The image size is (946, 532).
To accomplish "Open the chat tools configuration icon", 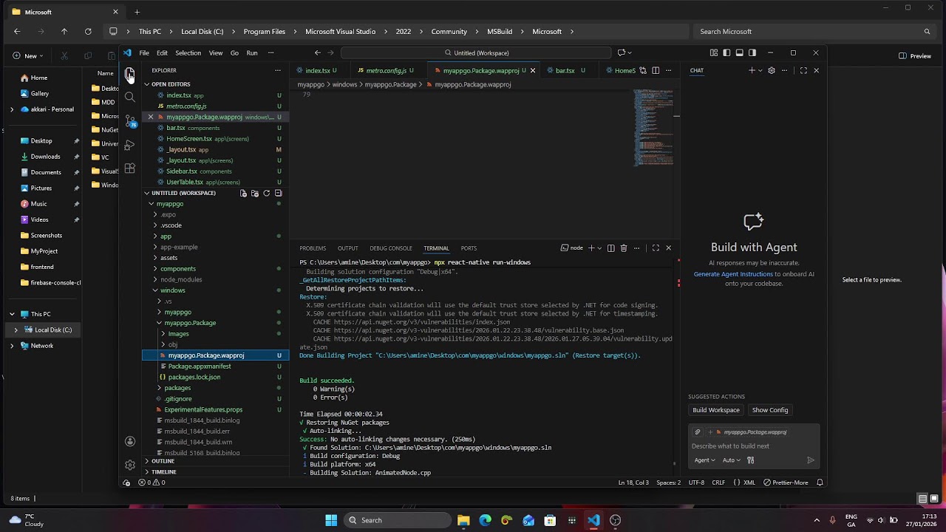I will click(x=750, y=460).
